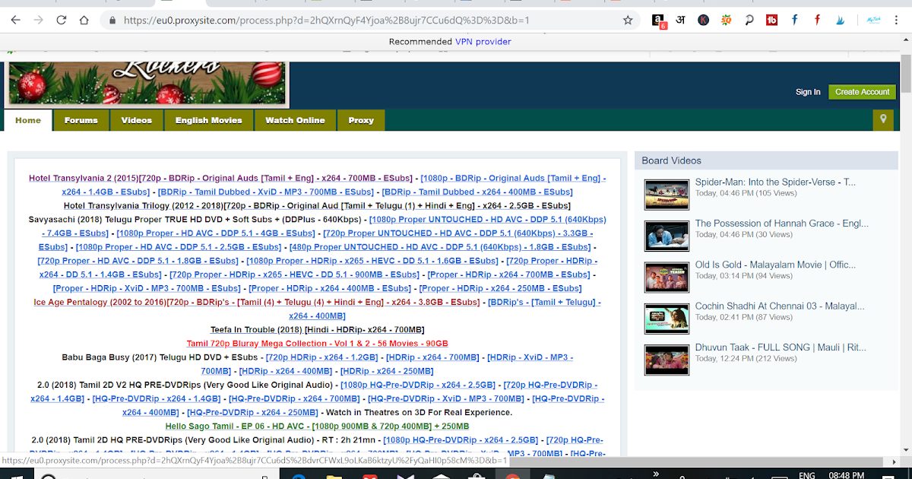Open the Proxy tab
912x479 pixels.
coord(361,120)
